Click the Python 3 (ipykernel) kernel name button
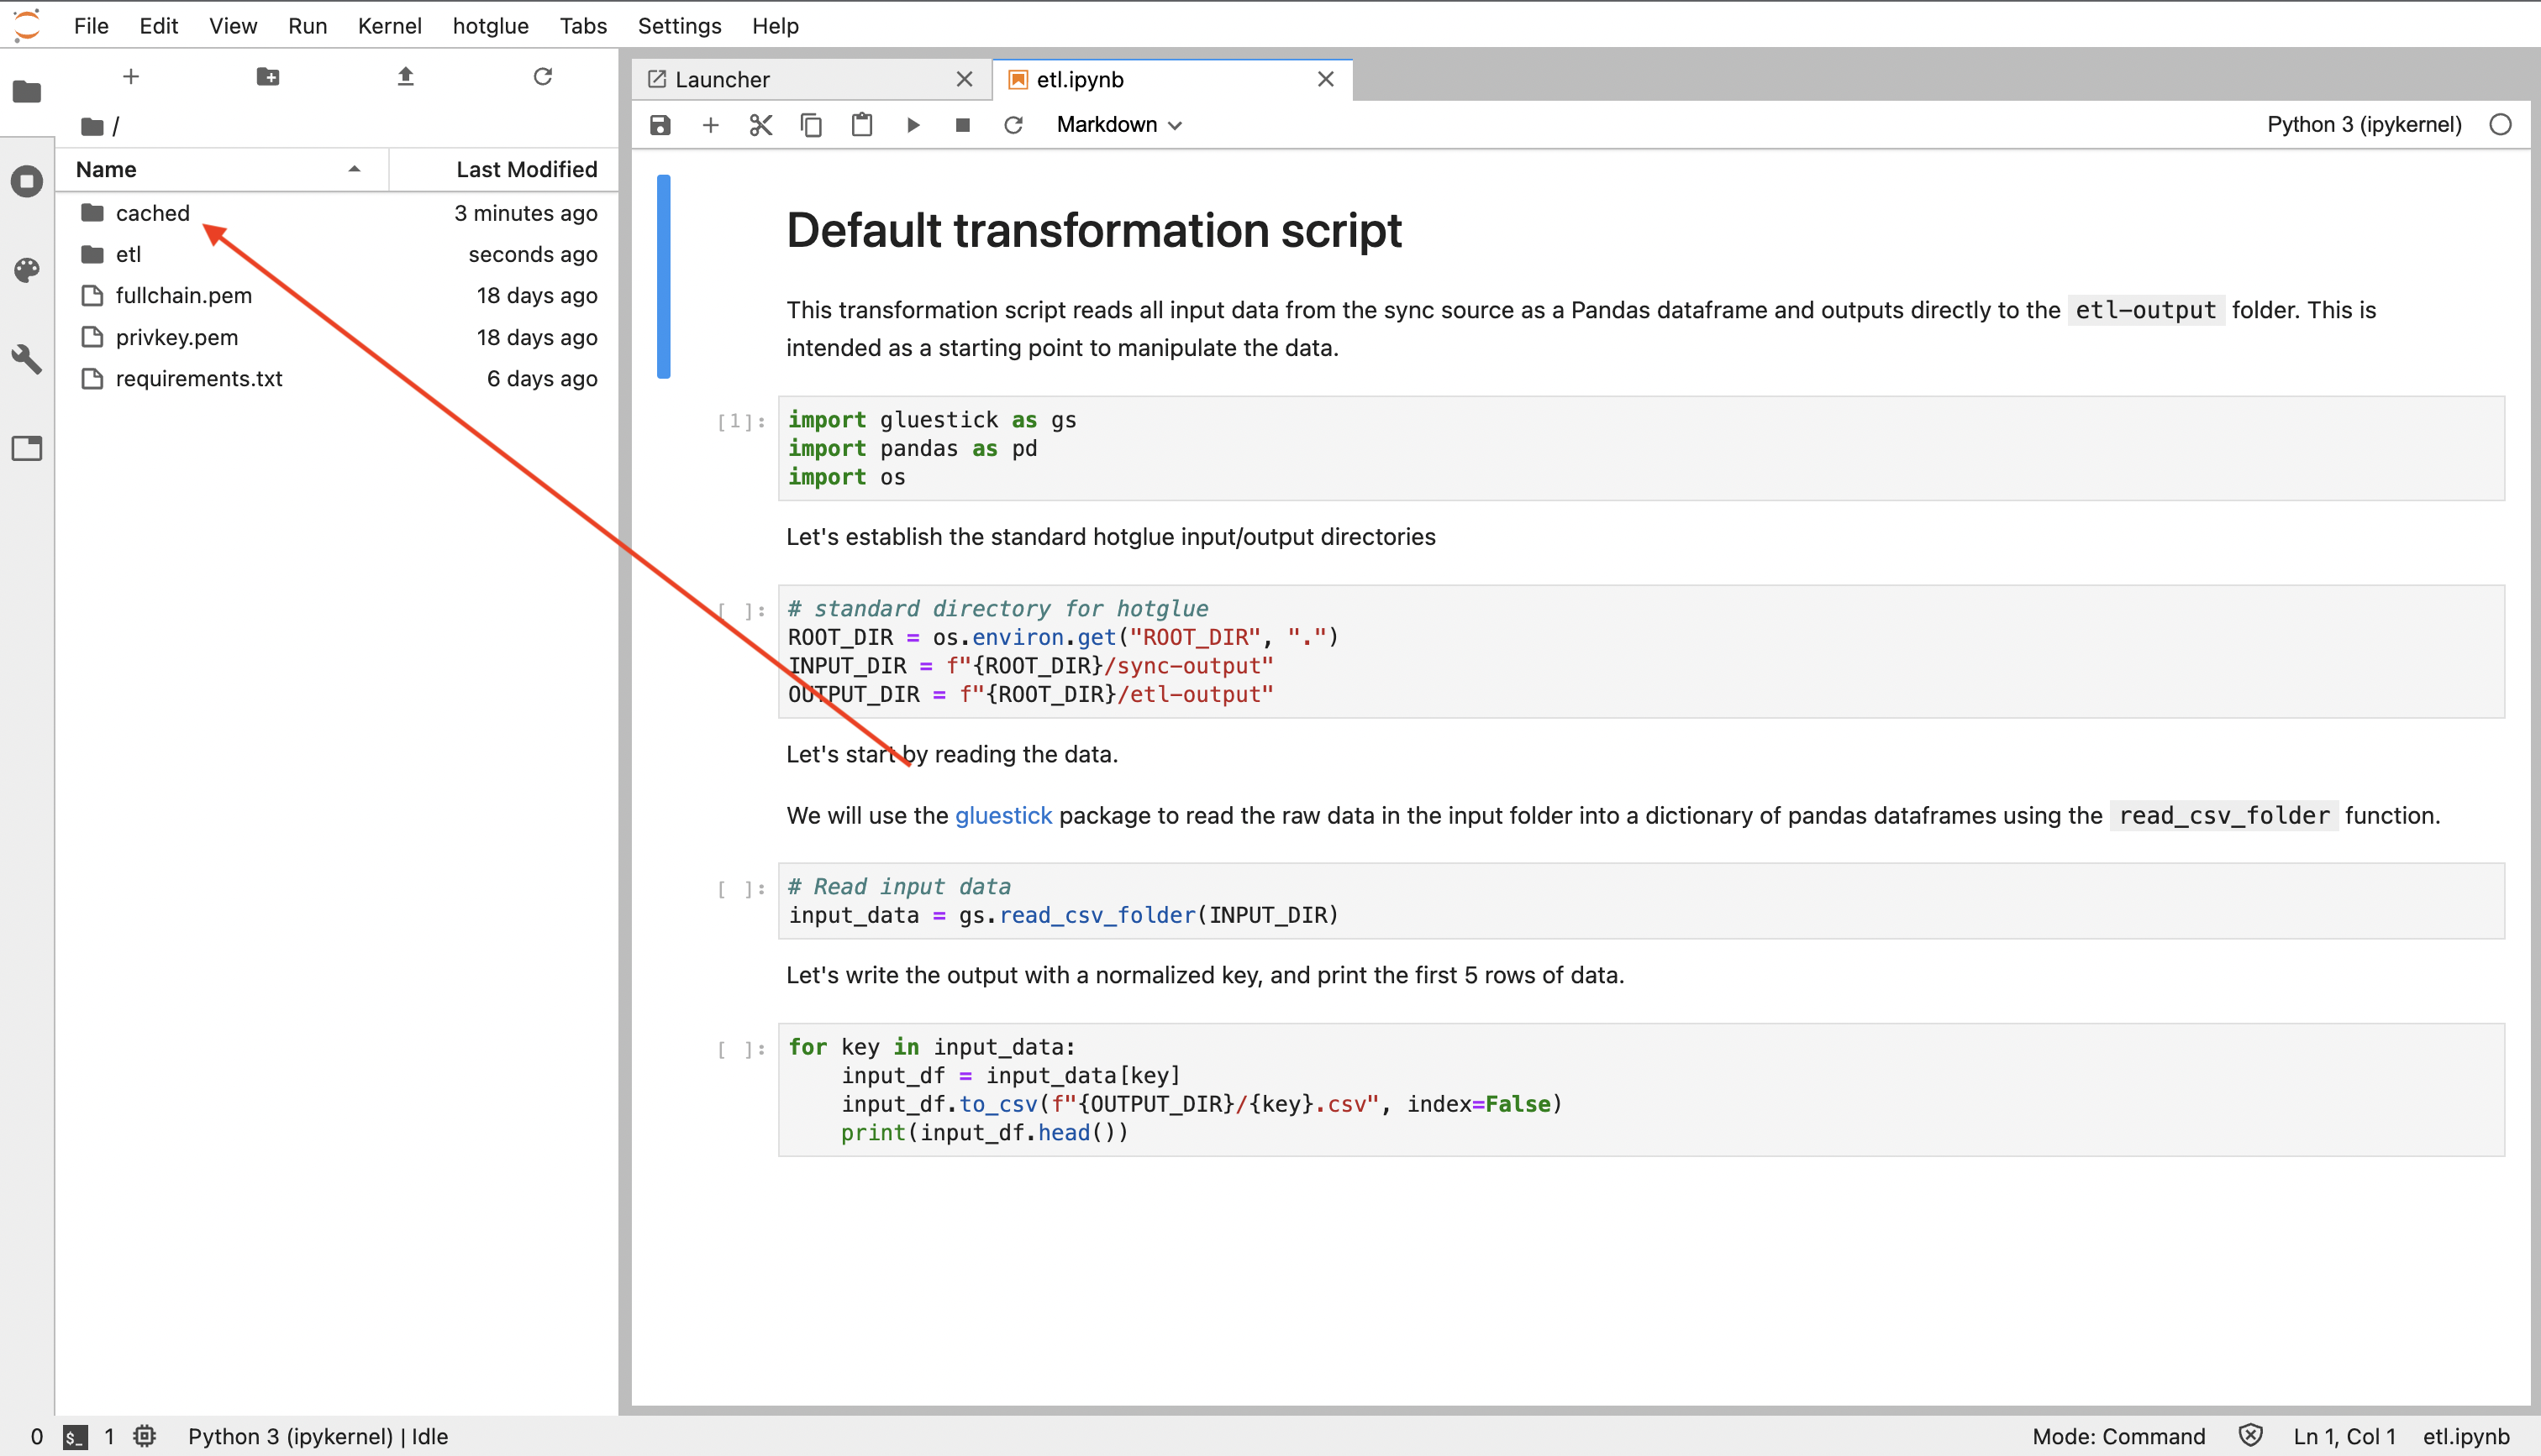The width and height of the screenshot is (2541, 1456). click(2363, 125)
